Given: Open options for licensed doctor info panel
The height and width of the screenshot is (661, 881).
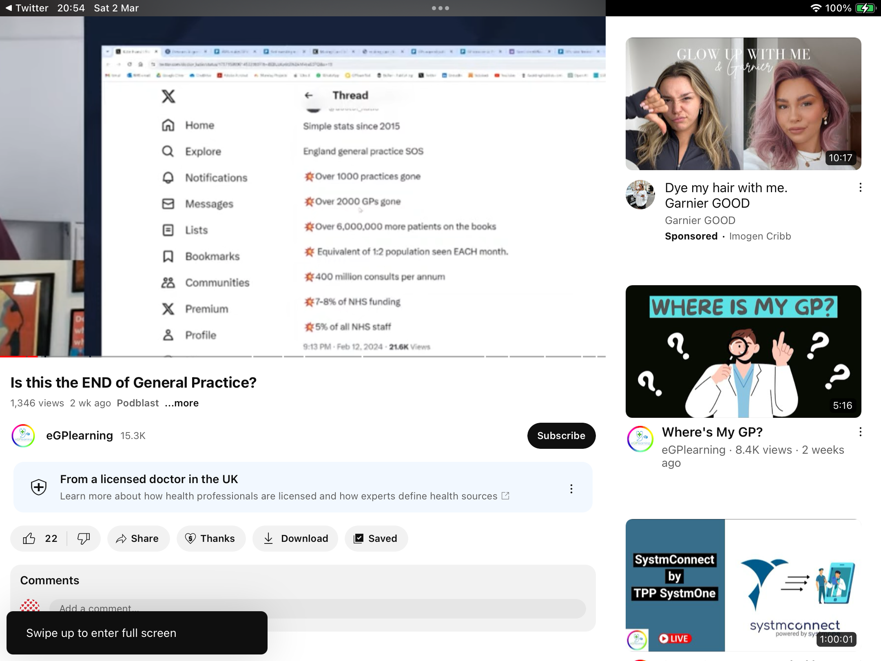Looking at the screenshot, I should click(x=571, y=489).
